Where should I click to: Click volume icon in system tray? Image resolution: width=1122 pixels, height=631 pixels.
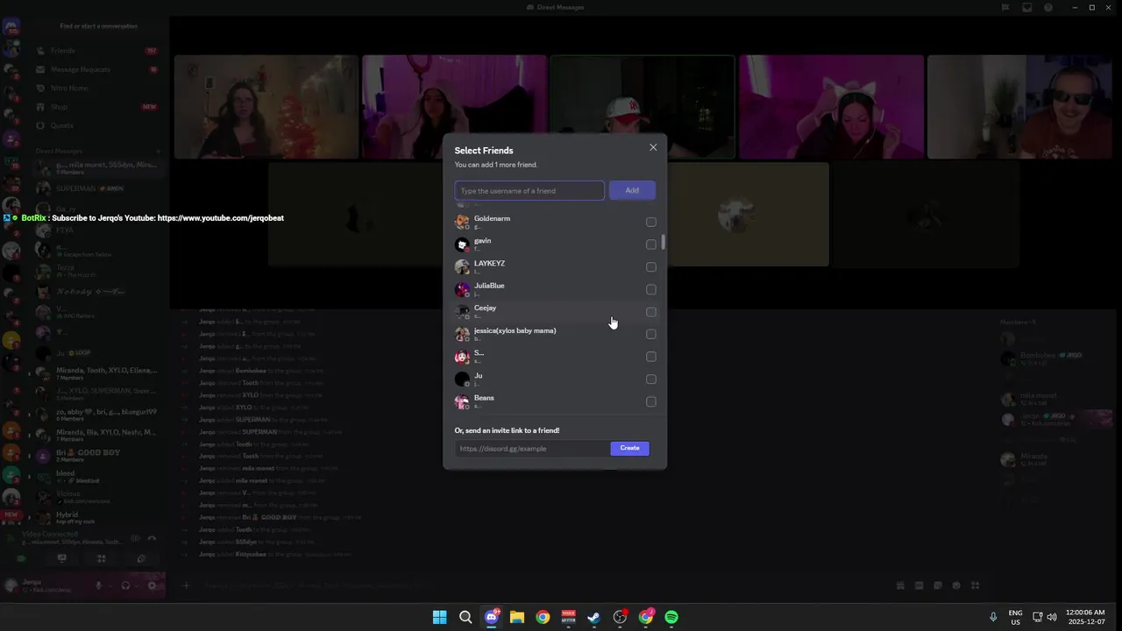pyautogui.click(x=1052, y=617)
